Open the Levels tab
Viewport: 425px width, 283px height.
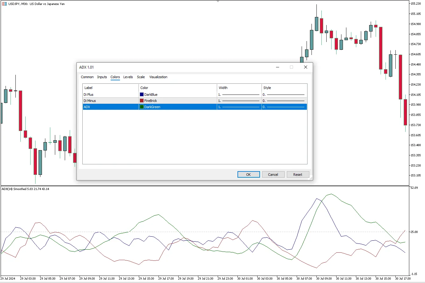(128, 77)
